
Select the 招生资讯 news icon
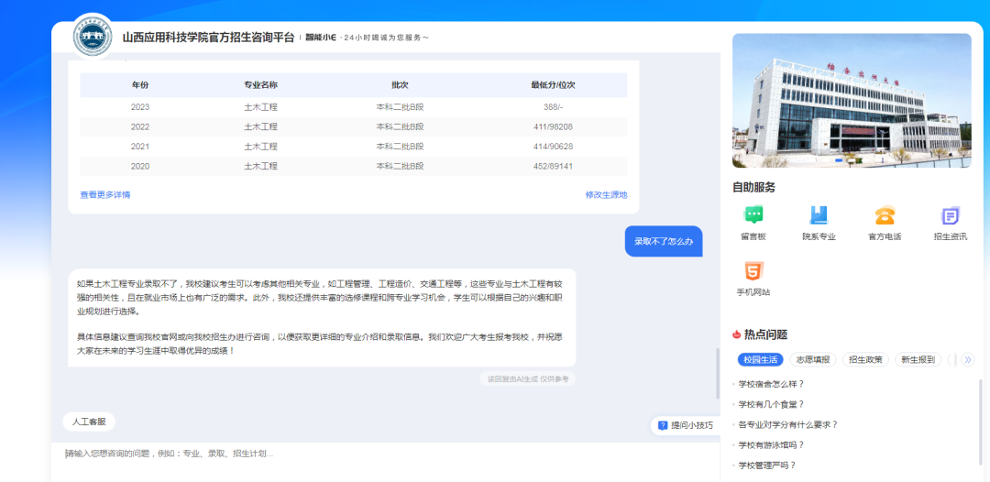(x=951, y=216)
